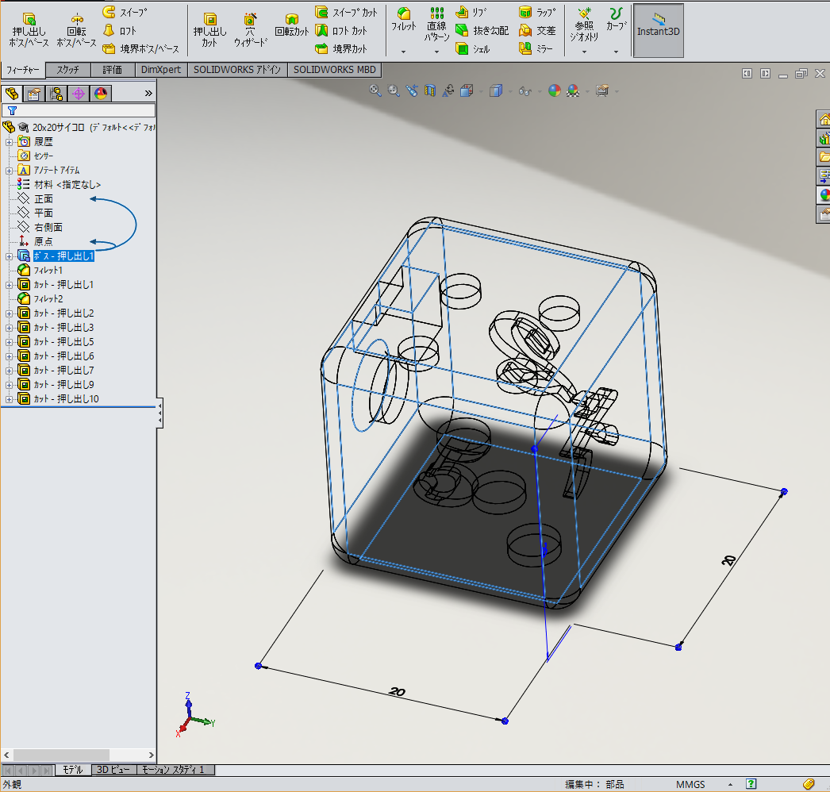Image resolution: width=830 pixels, height=792 pixels.
Task: Select フィレット2 in feature tree
Action: [x=48, y=298]
